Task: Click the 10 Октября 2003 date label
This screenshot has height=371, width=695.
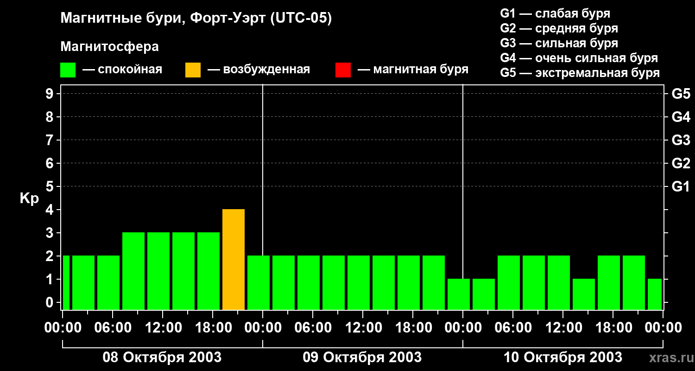Action: click(x=562, y=358)
